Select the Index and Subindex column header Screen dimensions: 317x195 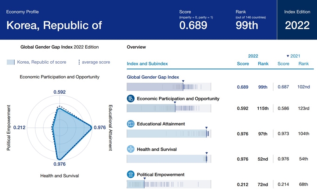coord(147,64)
